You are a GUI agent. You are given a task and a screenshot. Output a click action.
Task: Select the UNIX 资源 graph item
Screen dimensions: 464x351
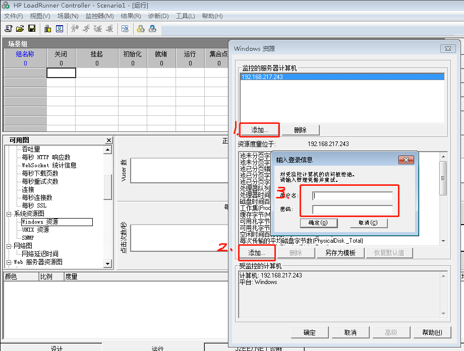tap(35, 230)
